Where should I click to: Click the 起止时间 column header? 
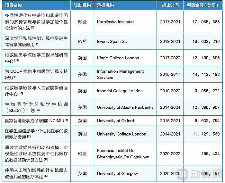click(170, 5)
